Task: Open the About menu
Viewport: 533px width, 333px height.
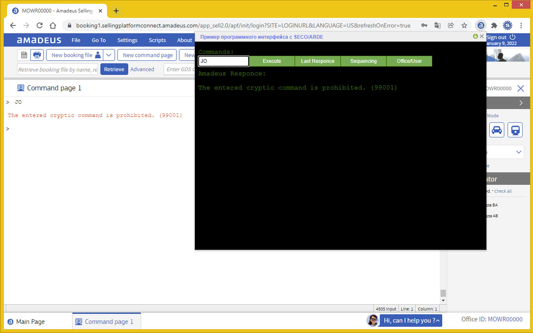Action: 184,40
